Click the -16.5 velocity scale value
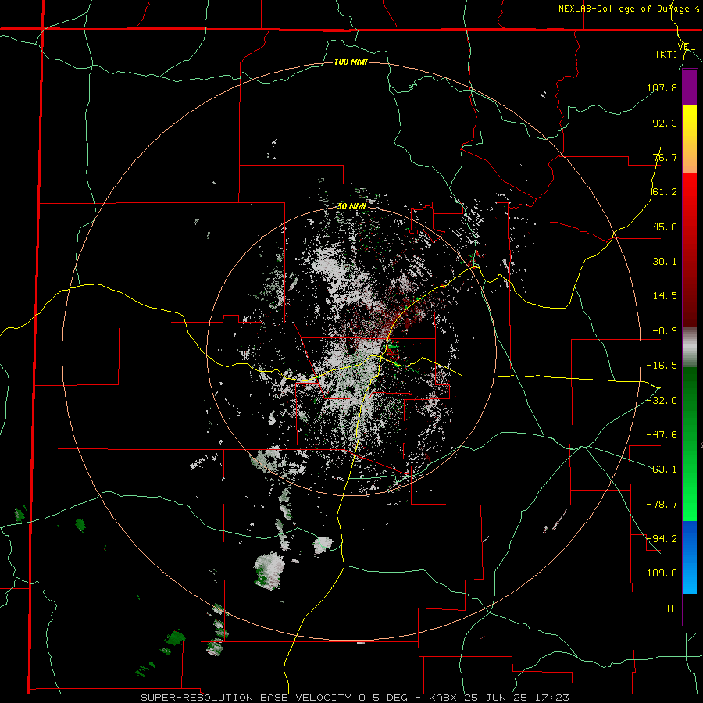 (662, 366)
